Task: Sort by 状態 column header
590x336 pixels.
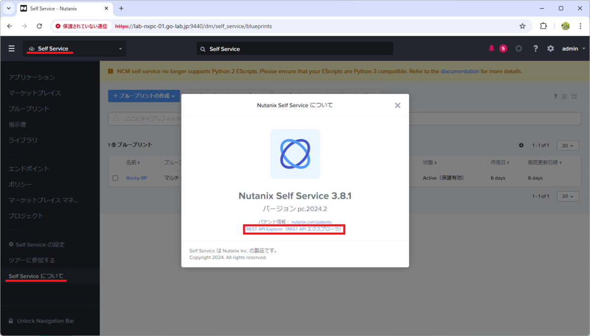Action: click(x=430, y=163)
